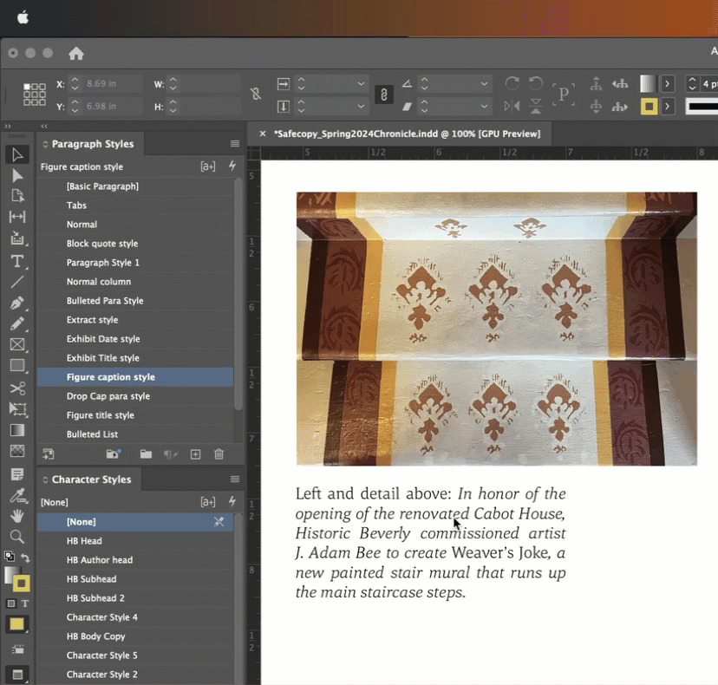718x685 pixels.
Task: Open the rotation angle dropdown
Action: point(484,84)
